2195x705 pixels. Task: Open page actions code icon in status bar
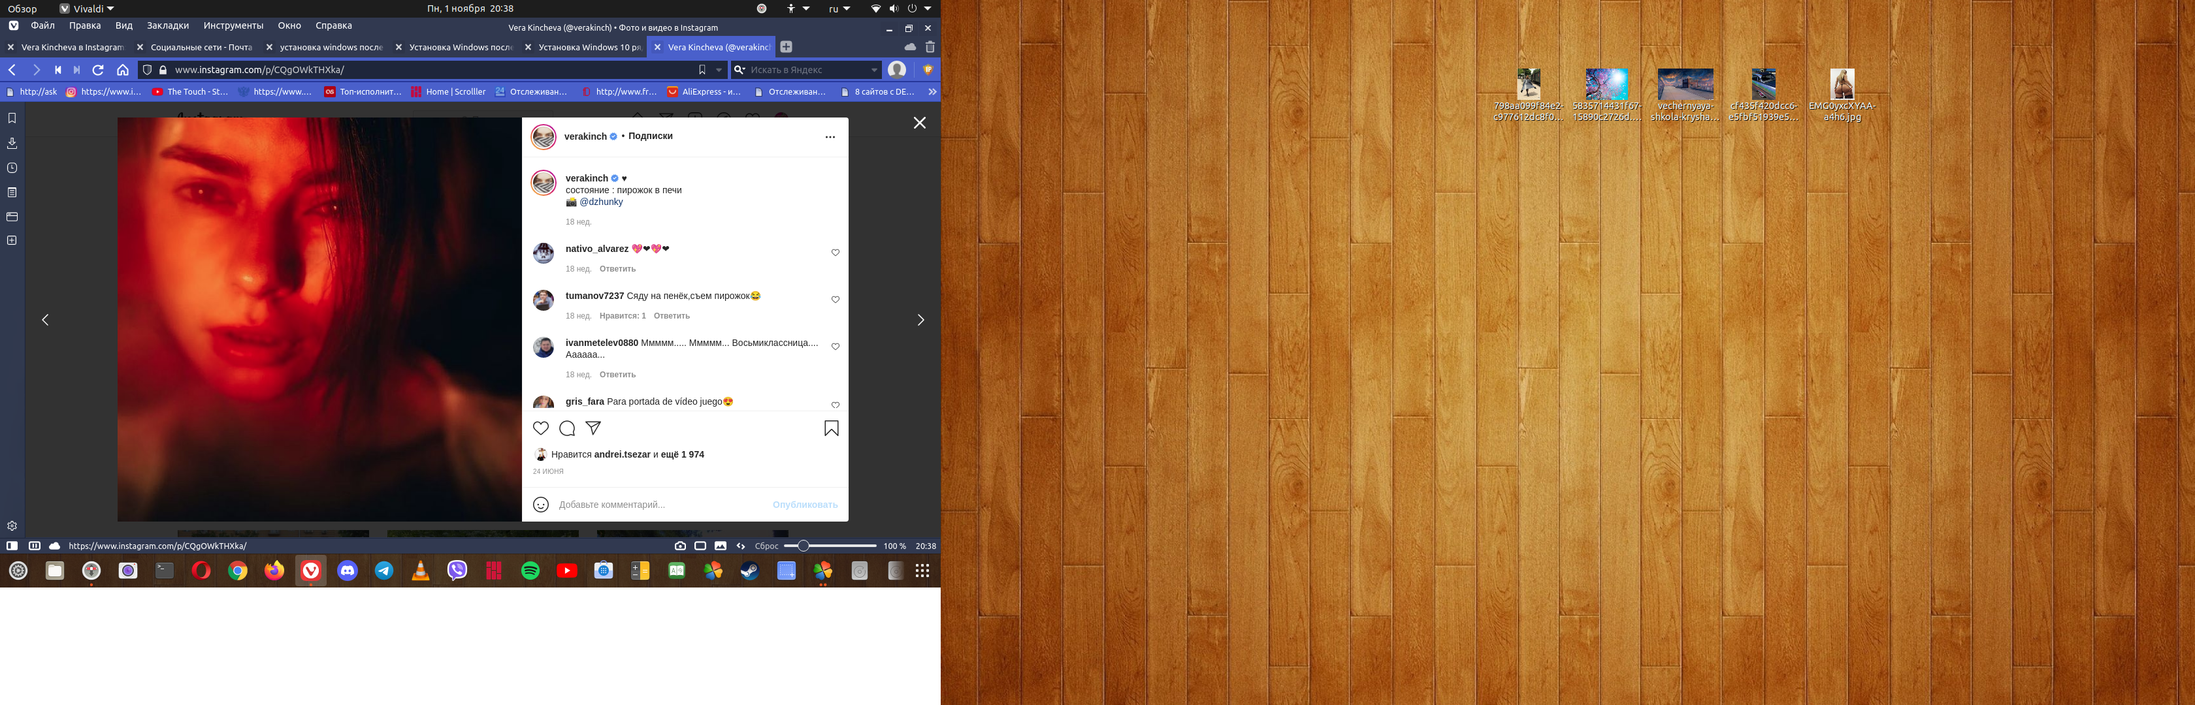click(x=740, y=546)
